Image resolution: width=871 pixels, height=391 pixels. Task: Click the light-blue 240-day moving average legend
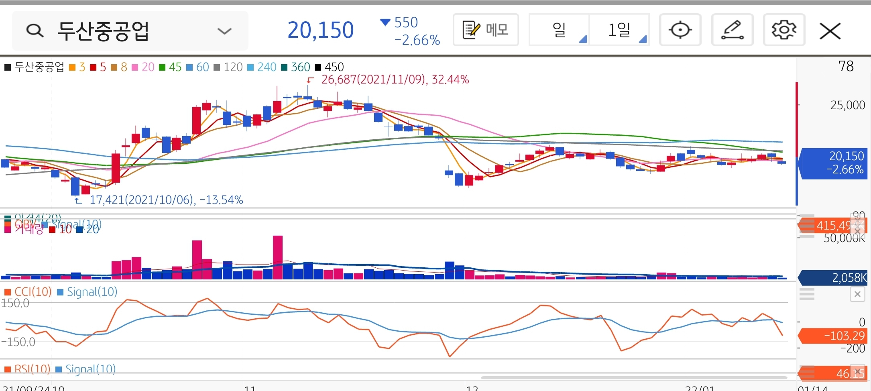(262, 67)
